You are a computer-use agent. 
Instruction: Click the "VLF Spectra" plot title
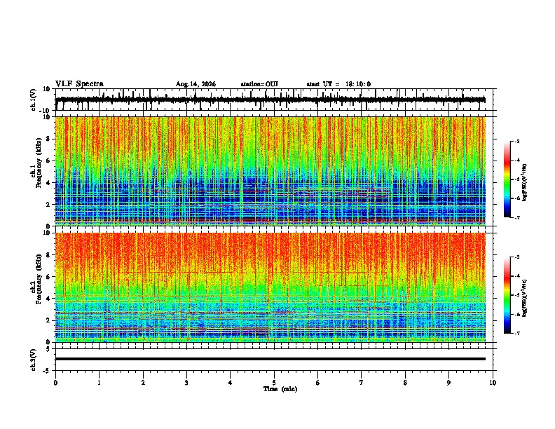coord(79,84)
